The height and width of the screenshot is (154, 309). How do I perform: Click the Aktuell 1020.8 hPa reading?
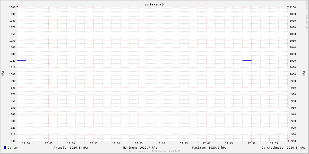pyautogui.click(x=71, y=148)
